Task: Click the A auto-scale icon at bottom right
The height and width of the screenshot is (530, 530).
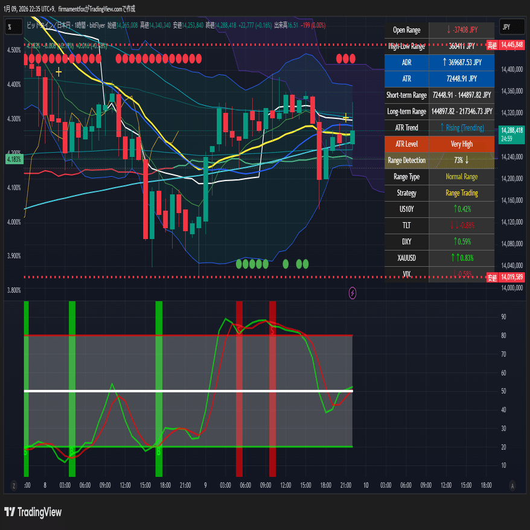Action: coord(512,486)
